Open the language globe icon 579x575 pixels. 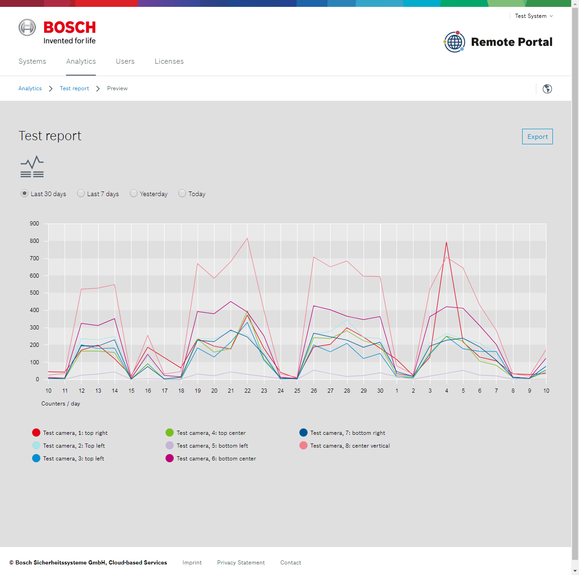point(547,89)
